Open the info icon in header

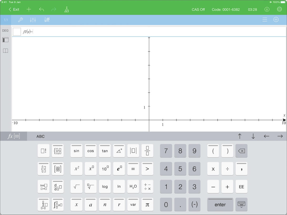(267, 9)
